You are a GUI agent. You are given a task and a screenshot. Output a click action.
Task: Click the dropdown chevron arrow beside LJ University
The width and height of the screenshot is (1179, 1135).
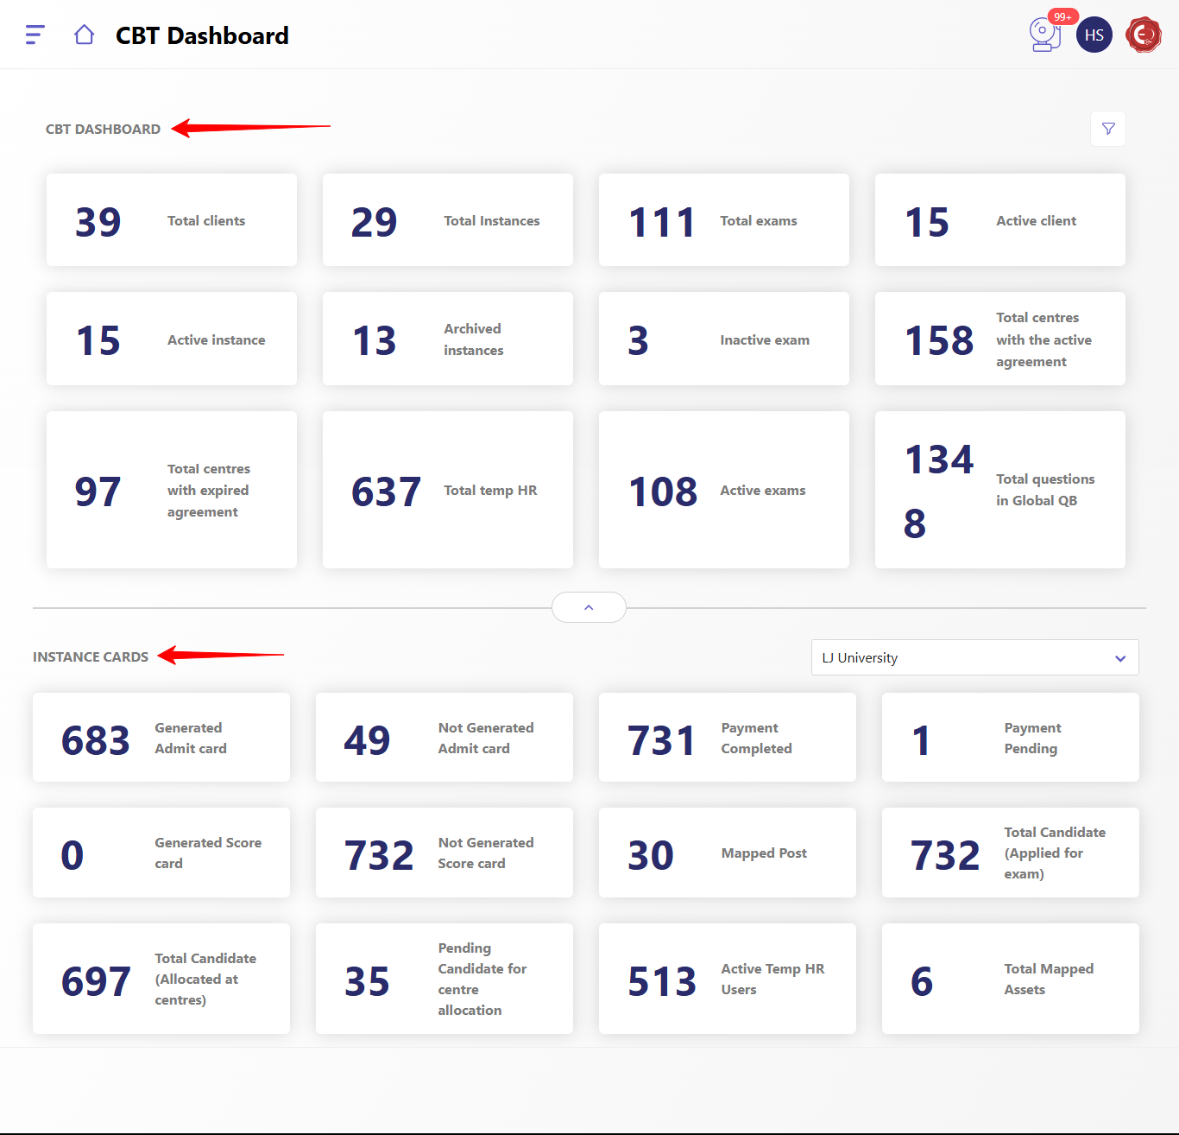pos(1120,658)
